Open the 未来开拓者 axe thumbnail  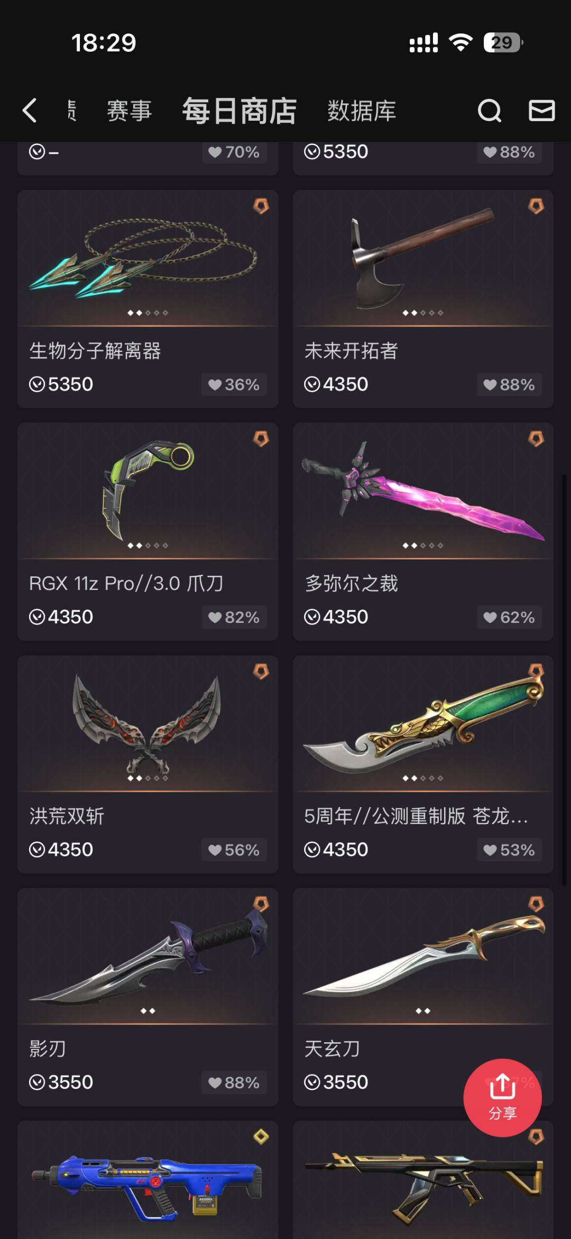click(x=423, y=258)
